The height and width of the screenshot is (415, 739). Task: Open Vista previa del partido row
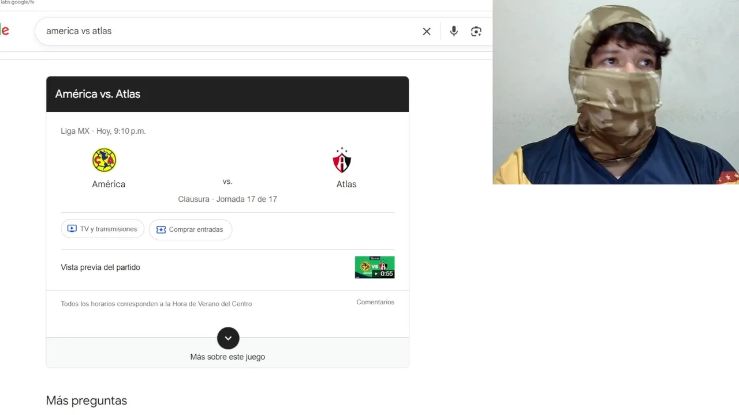coord(227,267)
